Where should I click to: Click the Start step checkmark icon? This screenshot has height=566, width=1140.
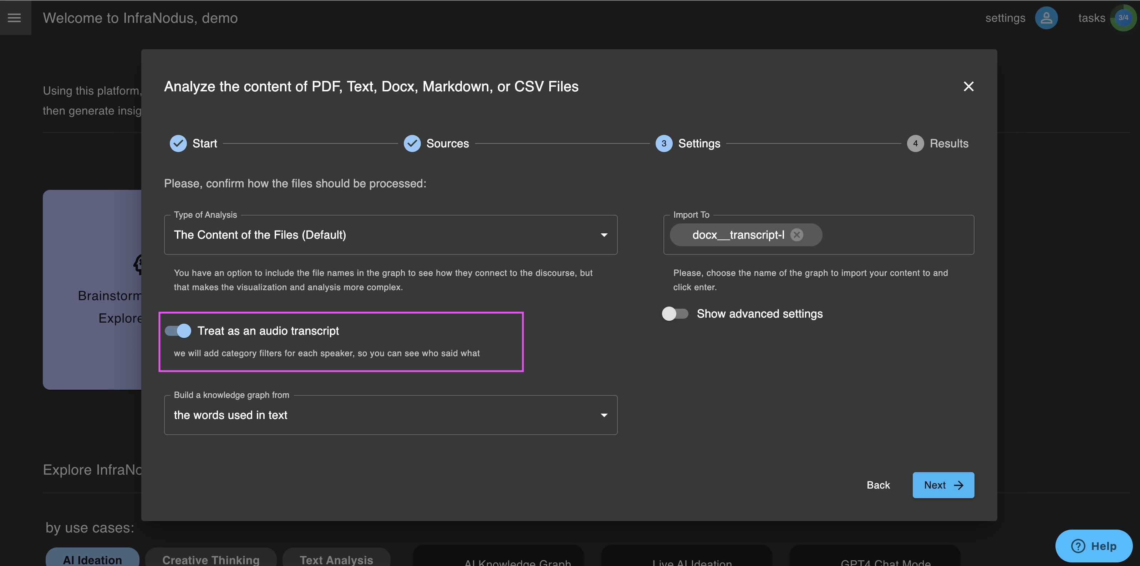178,143
